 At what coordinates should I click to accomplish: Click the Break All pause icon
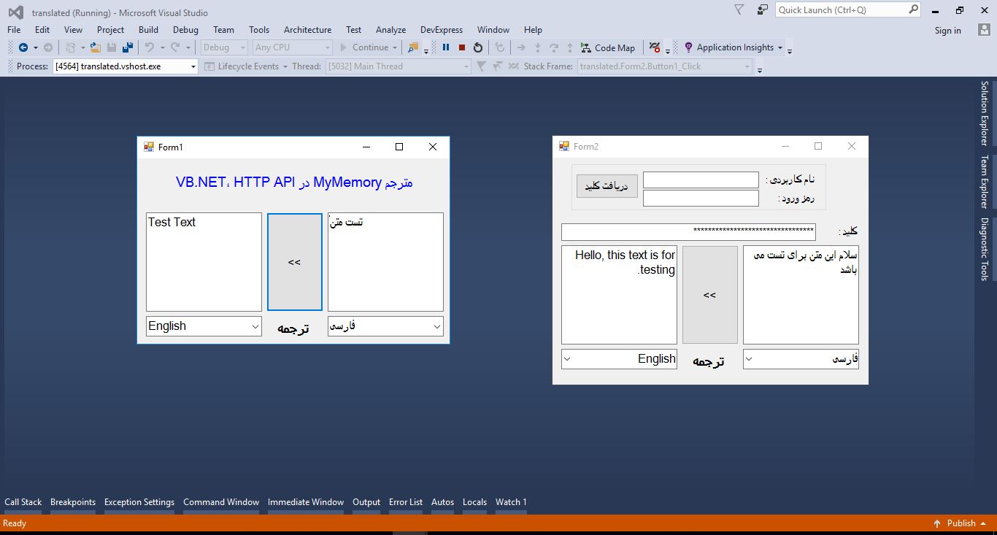click(446, 47)
